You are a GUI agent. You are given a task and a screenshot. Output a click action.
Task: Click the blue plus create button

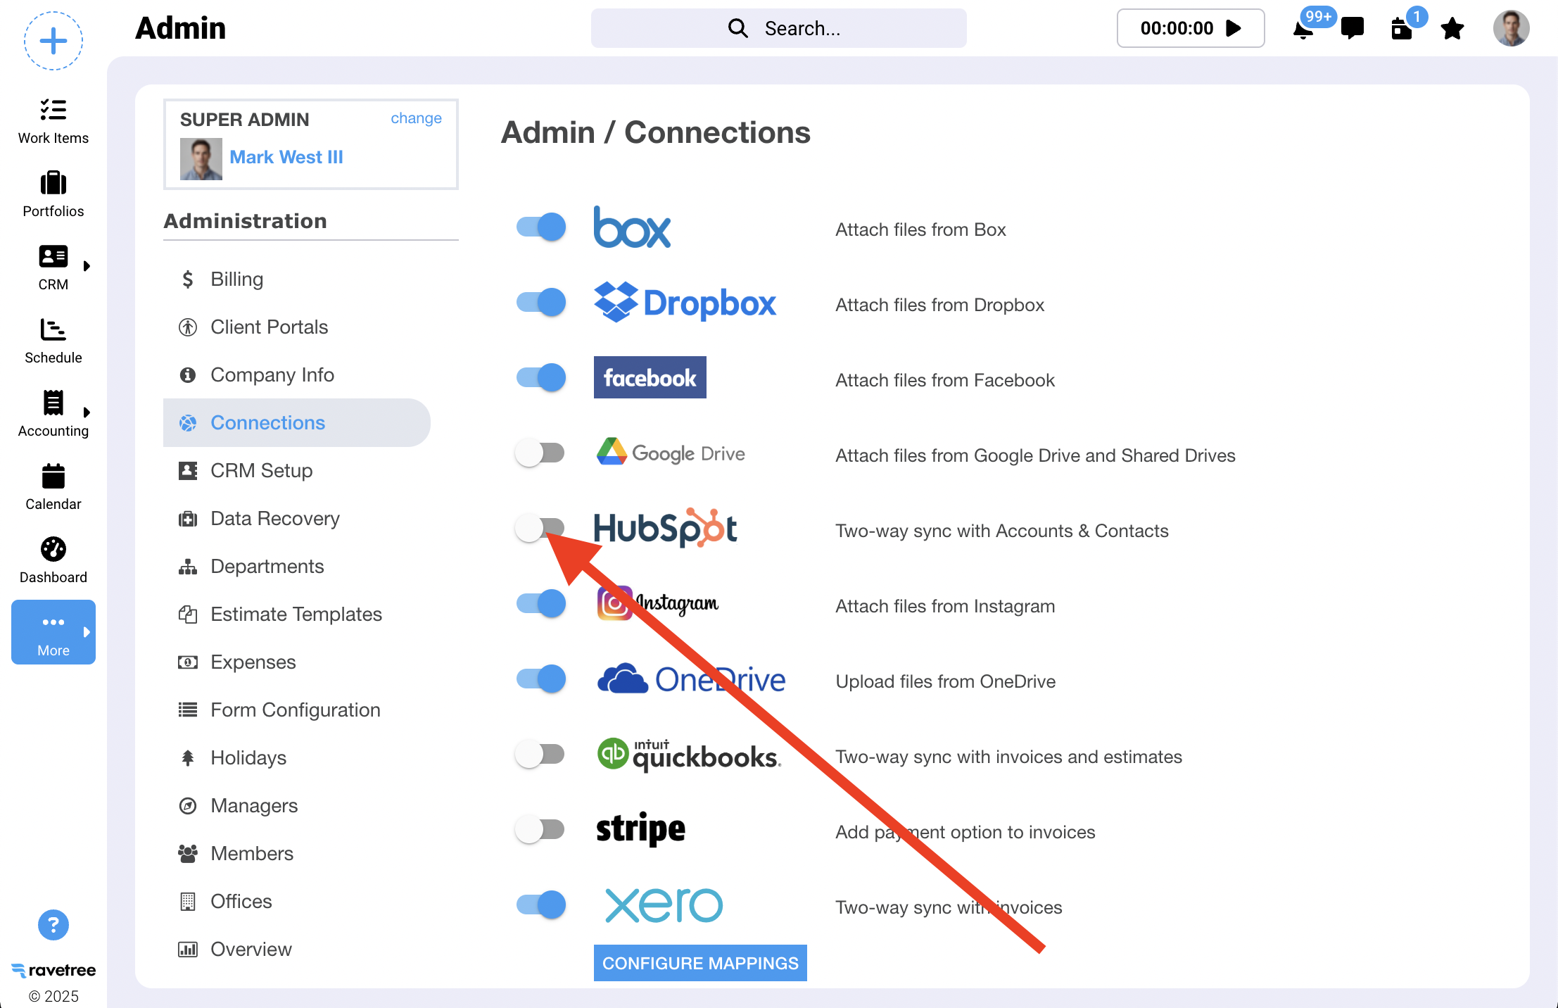click(53, 41)
